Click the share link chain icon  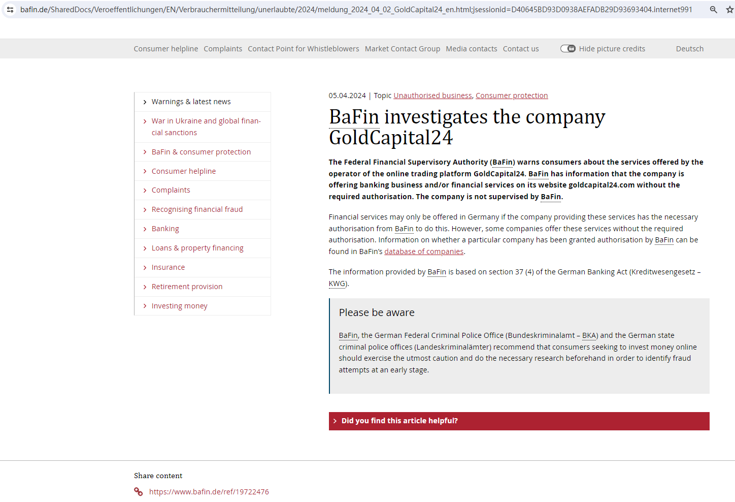138,491
